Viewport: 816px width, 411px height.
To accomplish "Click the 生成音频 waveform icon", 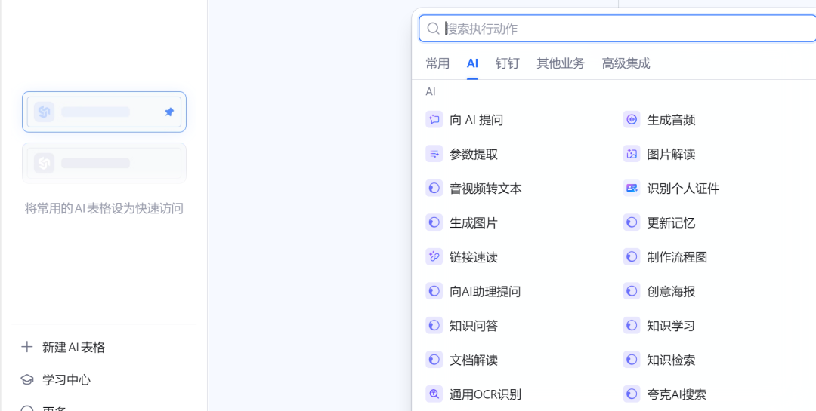I will (632, 119).
